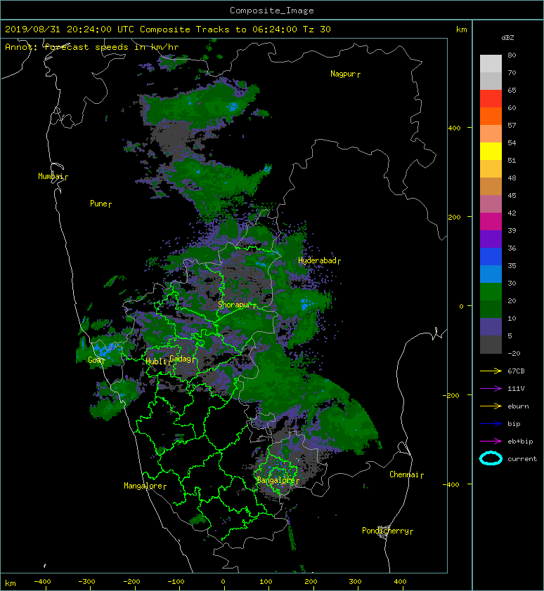
Task: Click the eb+bip magenta arrow legend icon
Action: 491,441
